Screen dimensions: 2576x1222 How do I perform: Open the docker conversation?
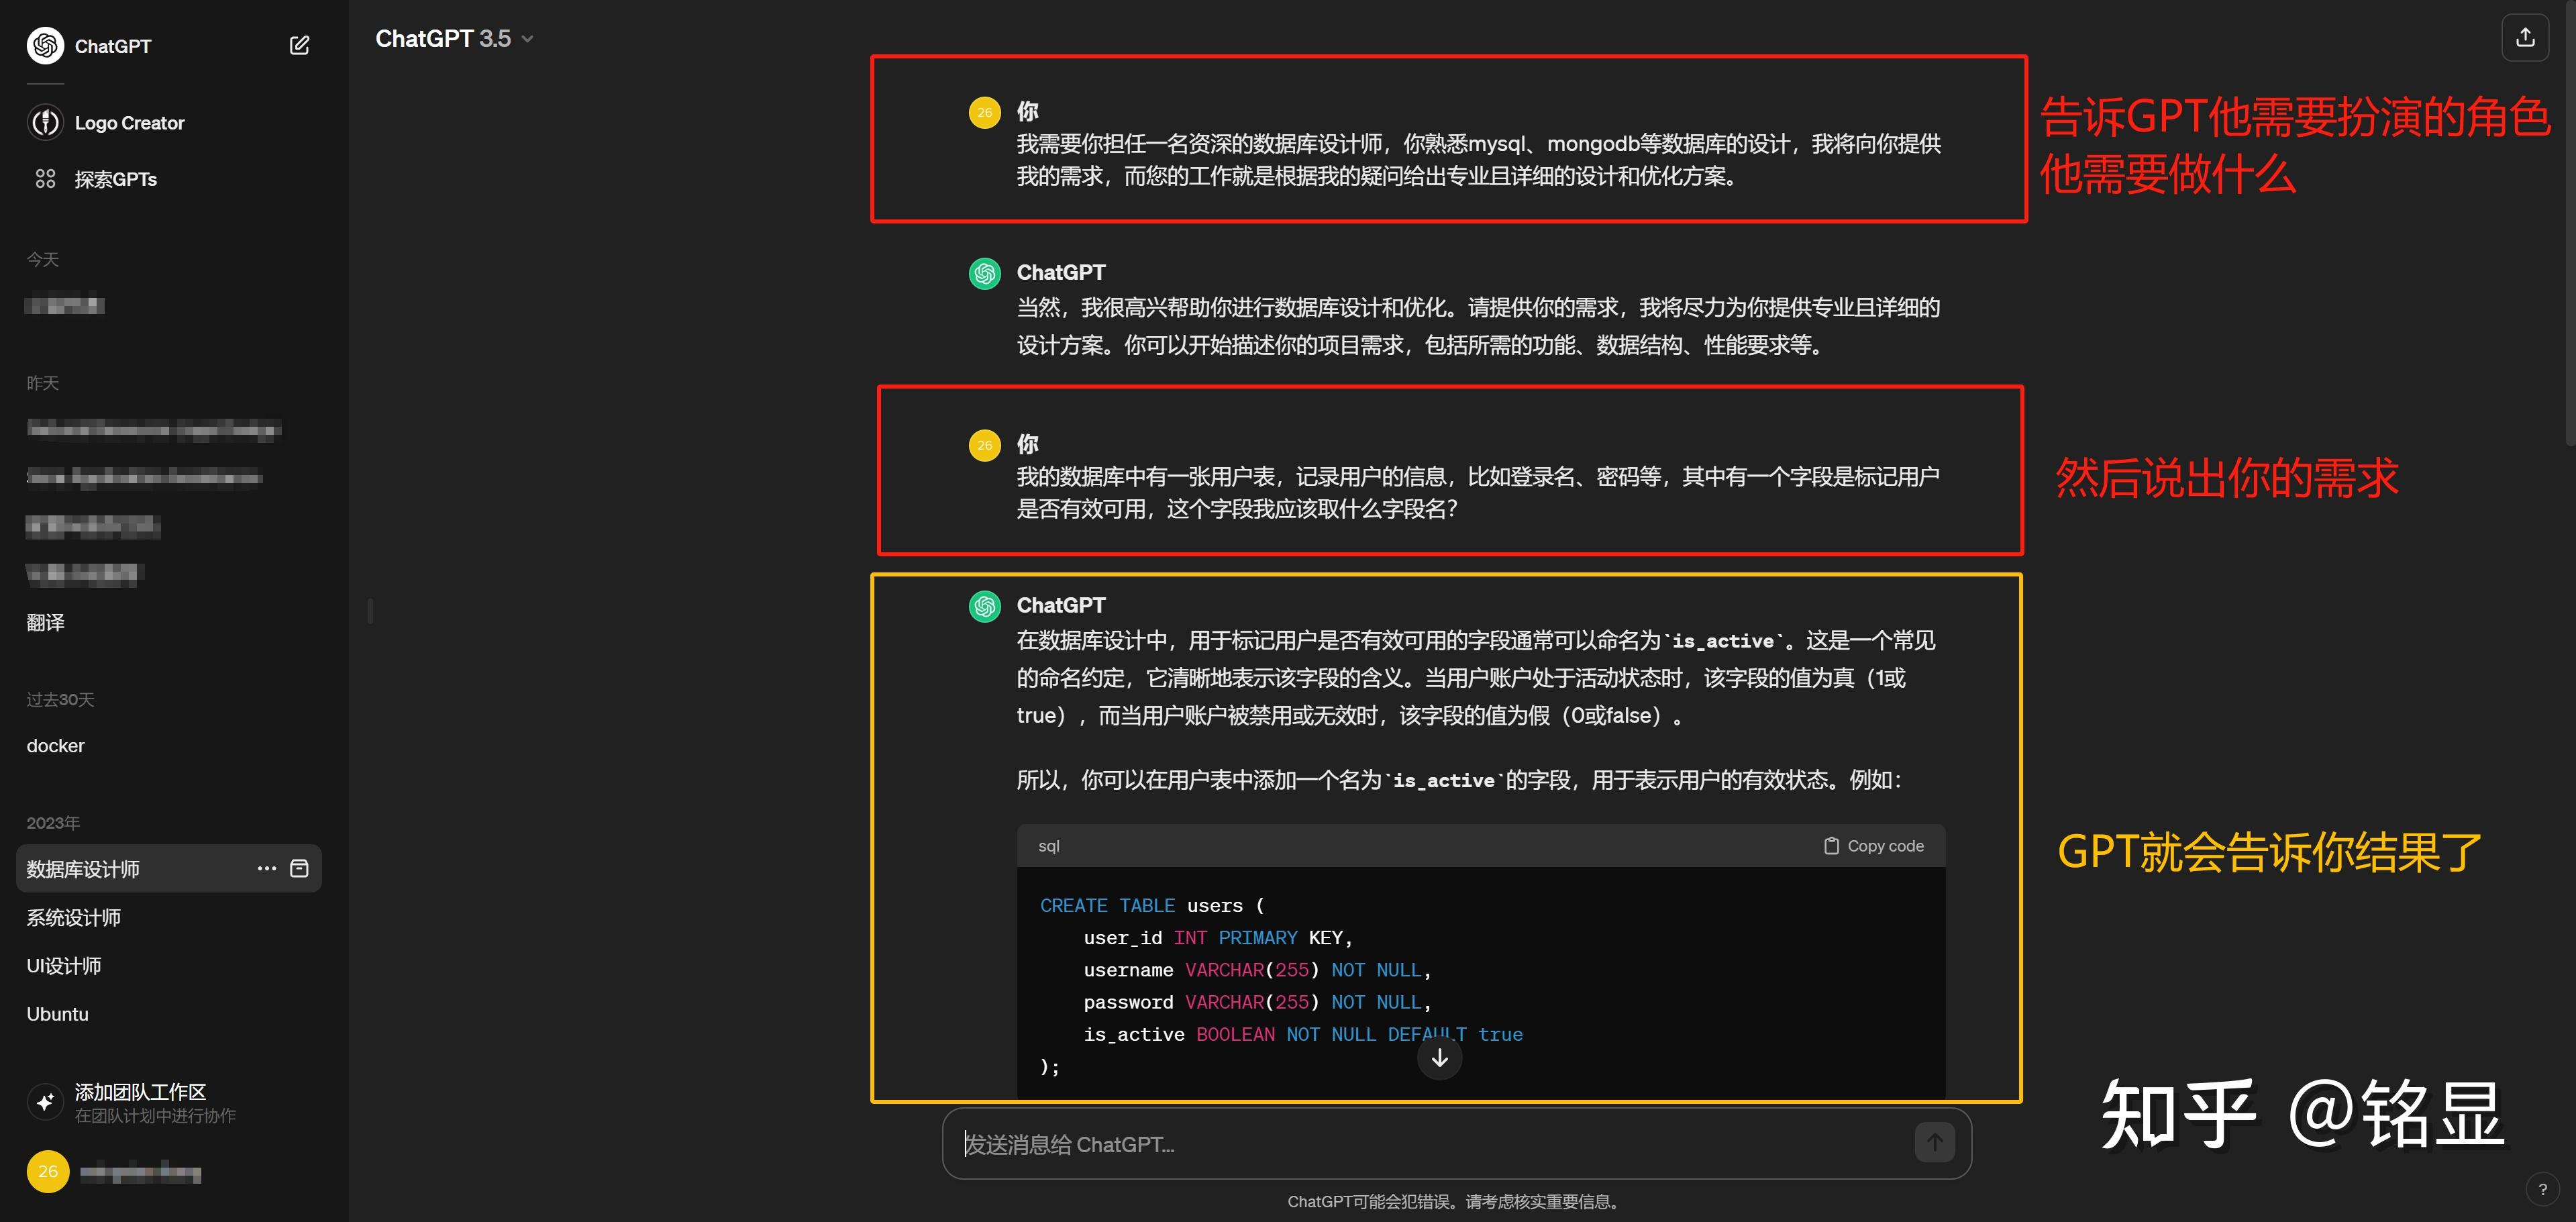pos(55,745)
